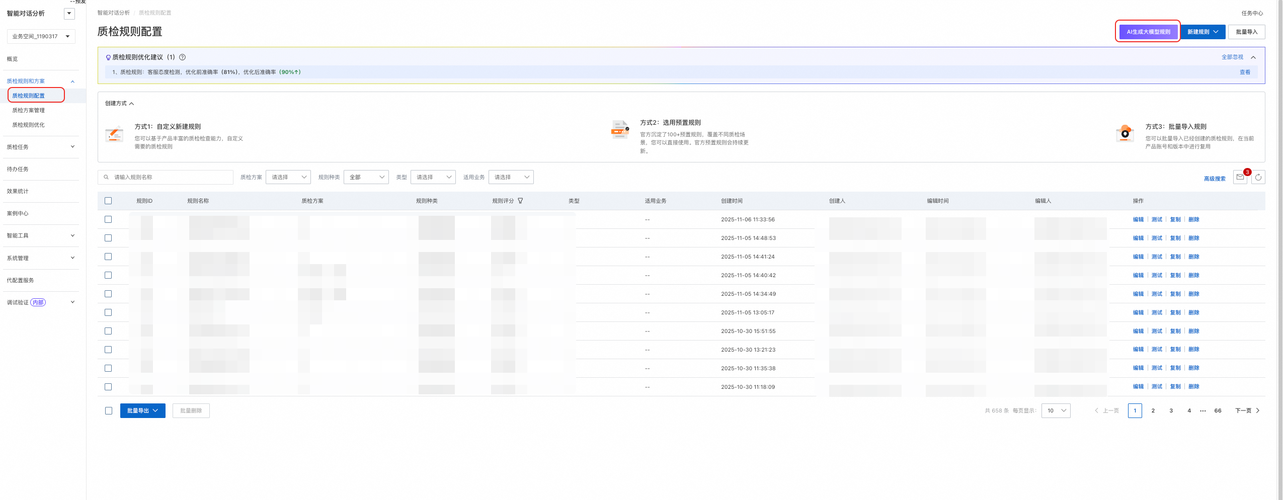Expand the 质检任务 sidebar menu
Image resolution: width=1283 pixels, height=500 pixels.
[x=40, y=147]
